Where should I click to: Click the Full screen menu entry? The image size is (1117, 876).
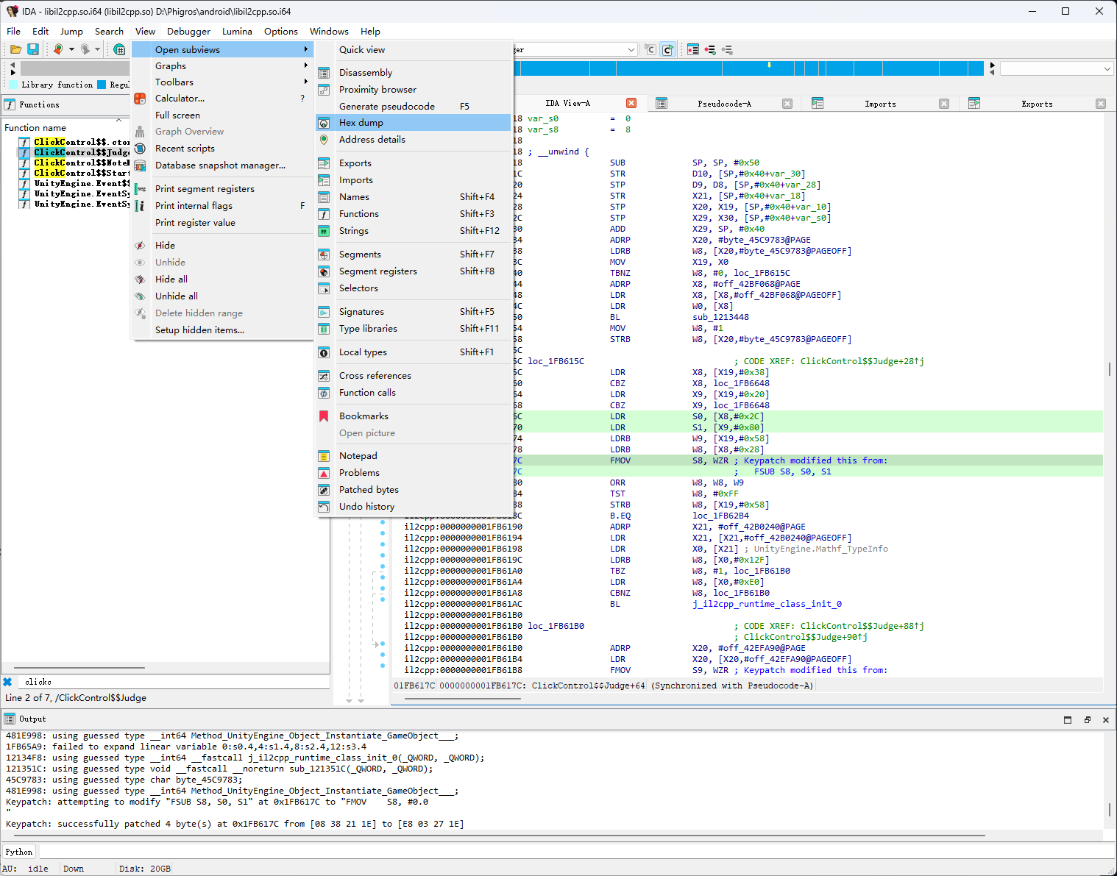[x=222, y=115]
